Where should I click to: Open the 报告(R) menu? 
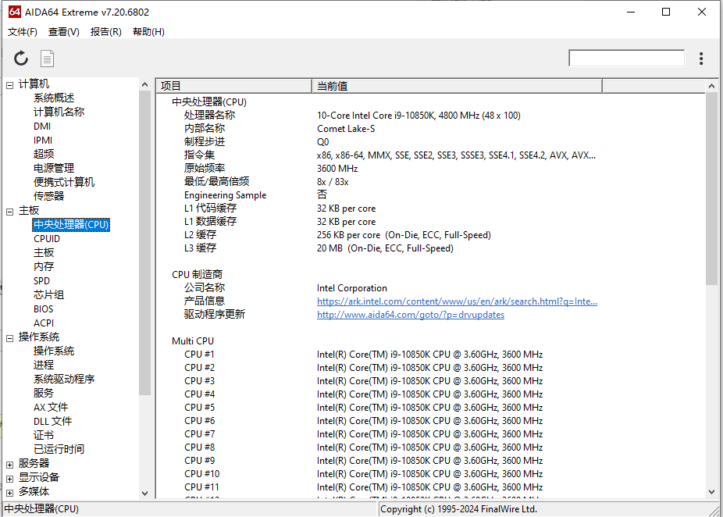point(106,32)
